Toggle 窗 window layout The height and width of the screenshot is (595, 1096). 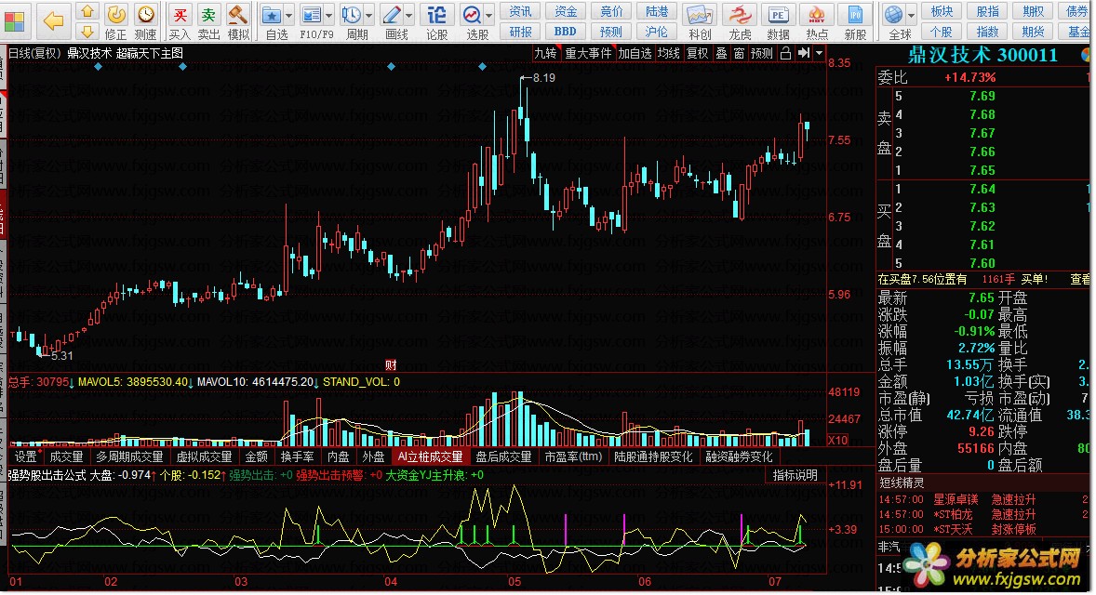[x=739, y=53]
